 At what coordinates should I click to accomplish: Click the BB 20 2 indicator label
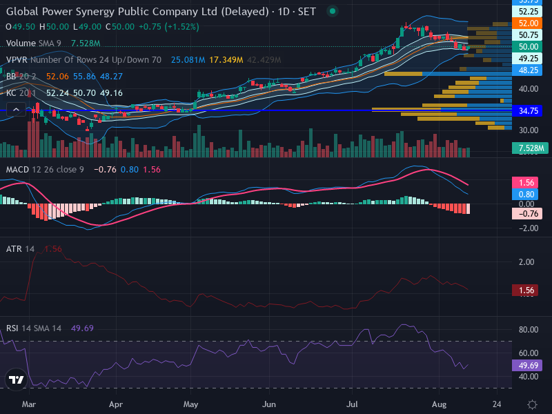coord(21,77)
